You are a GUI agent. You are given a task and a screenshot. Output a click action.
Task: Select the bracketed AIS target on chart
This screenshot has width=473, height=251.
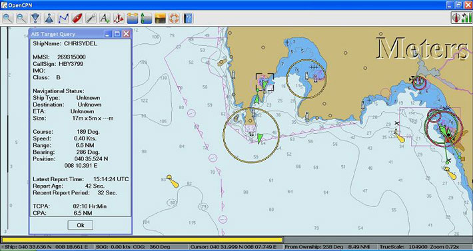point(264,82)
